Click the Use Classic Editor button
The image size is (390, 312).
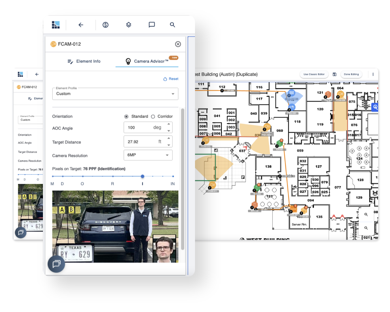[314, 74]
